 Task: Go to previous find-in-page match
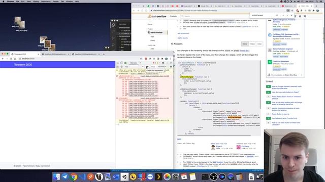click(x=283, y=15)
